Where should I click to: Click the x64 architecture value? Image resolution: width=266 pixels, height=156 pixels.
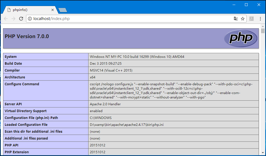[93, 77]
